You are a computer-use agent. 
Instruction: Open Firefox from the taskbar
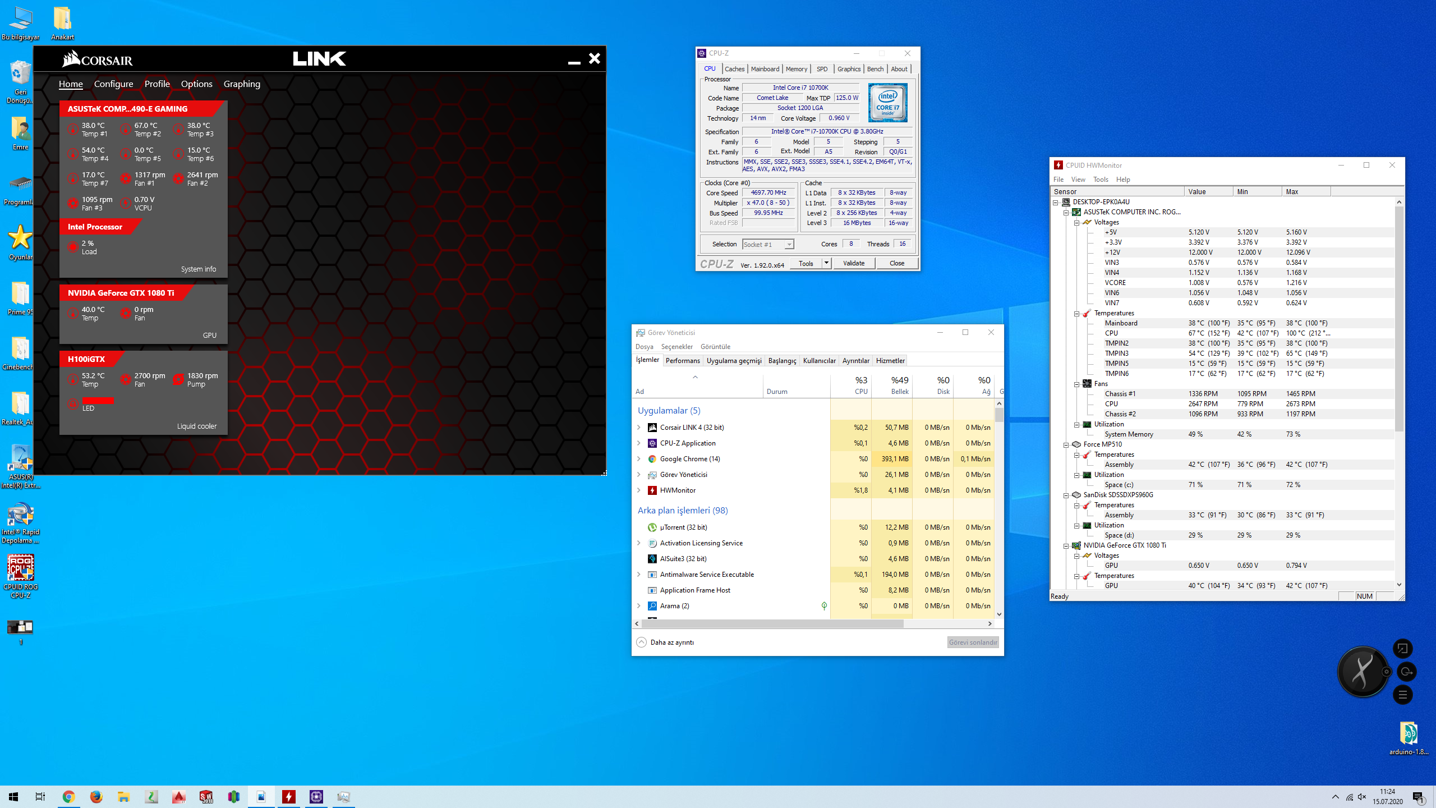96,797
